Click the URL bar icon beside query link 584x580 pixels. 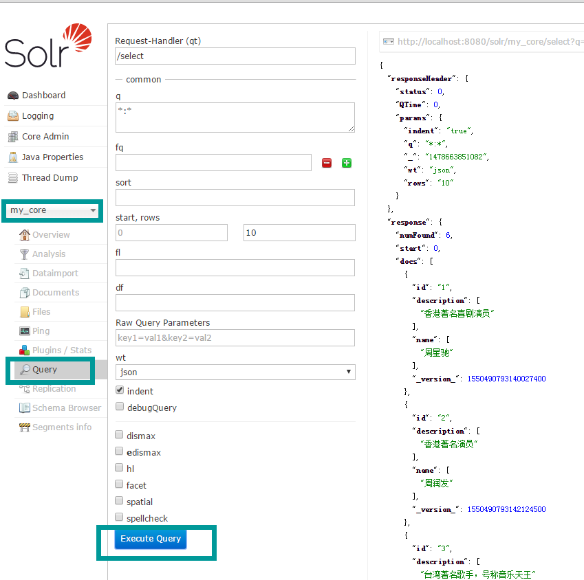(389, 42)
